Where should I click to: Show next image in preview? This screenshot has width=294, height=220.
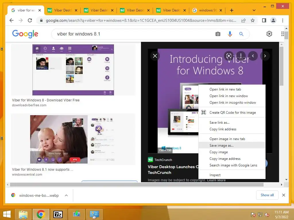point(265,56)
